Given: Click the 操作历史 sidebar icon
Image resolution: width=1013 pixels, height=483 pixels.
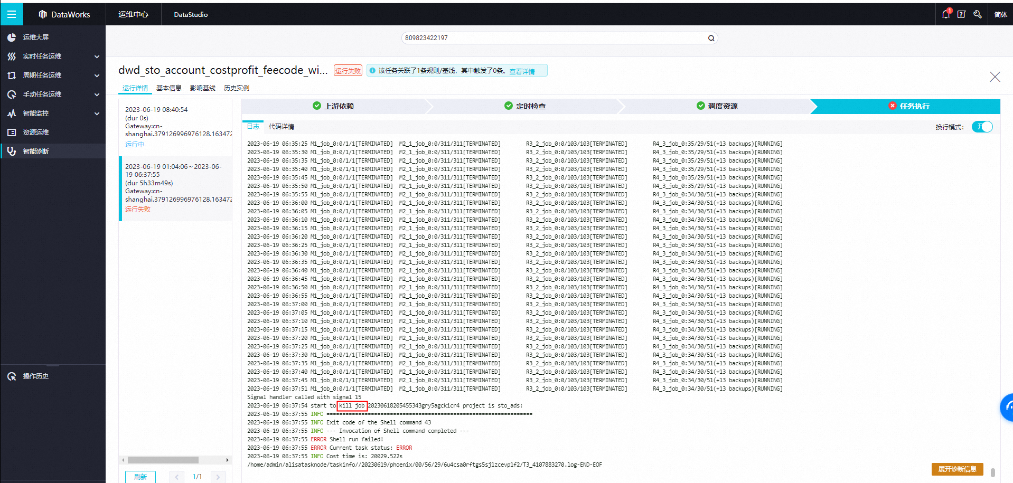Looking at the screenshot, I should tap(12, 376).
